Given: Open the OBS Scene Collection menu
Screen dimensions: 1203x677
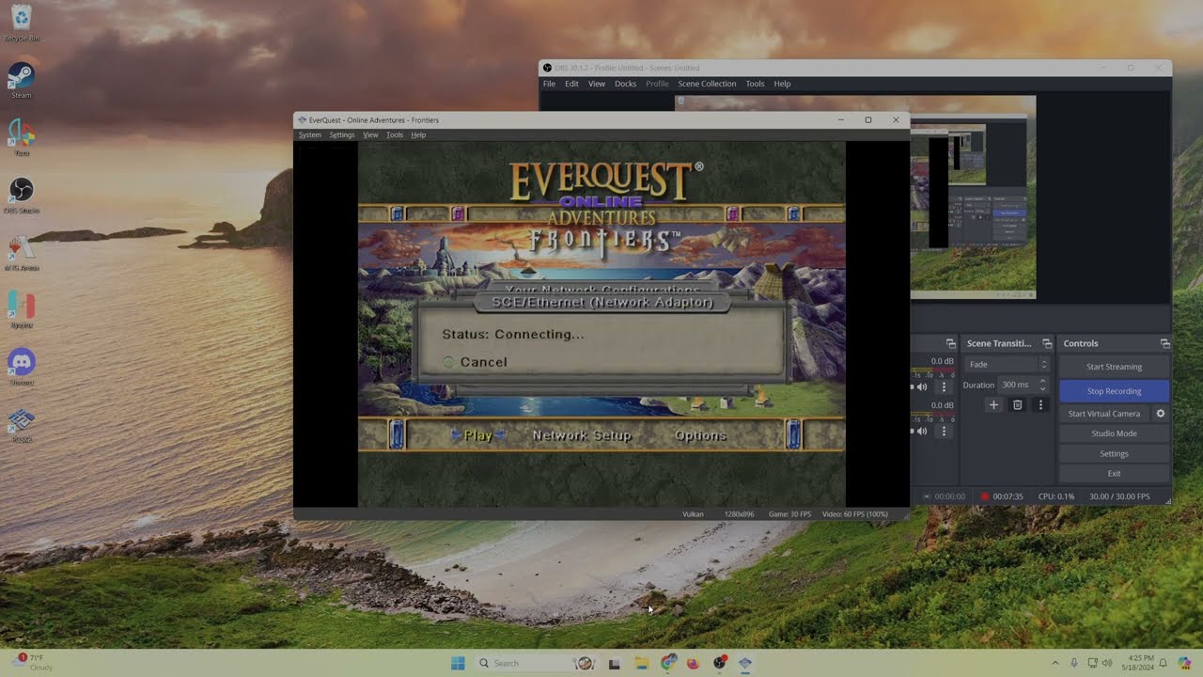Looking at the screenshot, I should pyautogui.click(x=707, y=84).
